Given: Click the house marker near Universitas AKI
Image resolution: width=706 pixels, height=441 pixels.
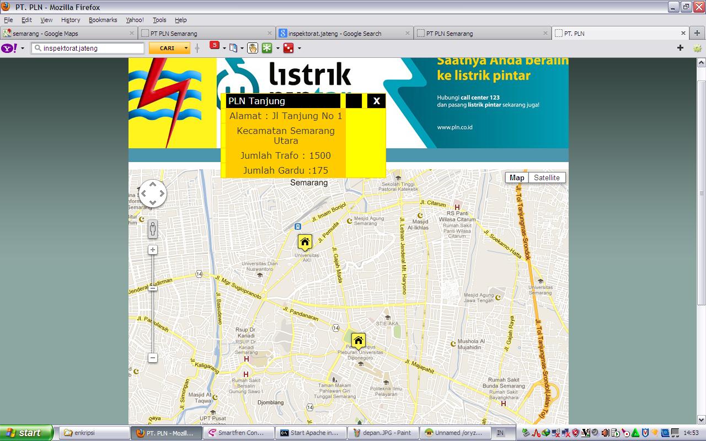Looking at the screenshot, I should click(x=304, y=241).
